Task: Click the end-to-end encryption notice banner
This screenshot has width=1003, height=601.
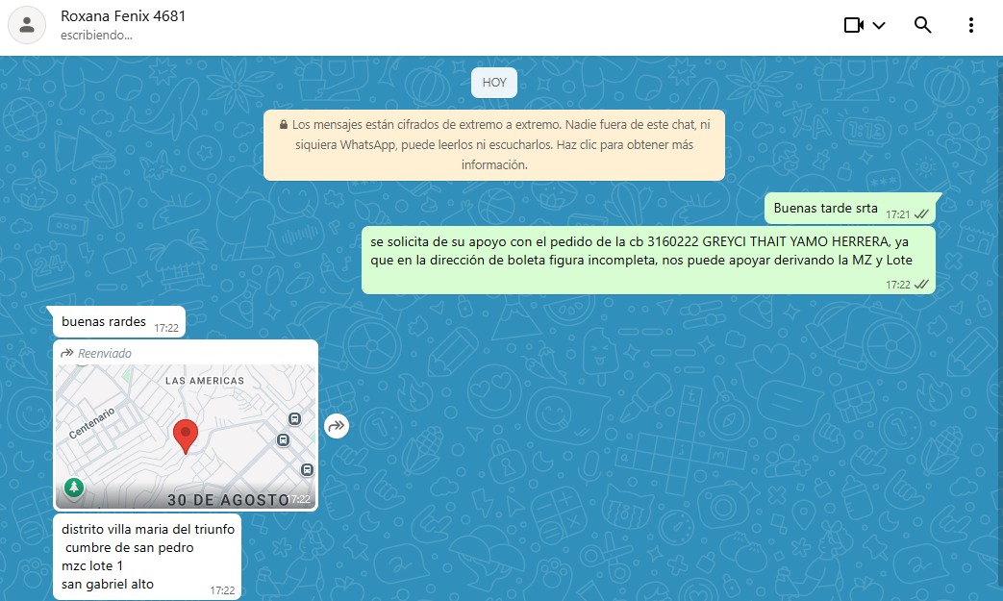Action: (494, 145)
